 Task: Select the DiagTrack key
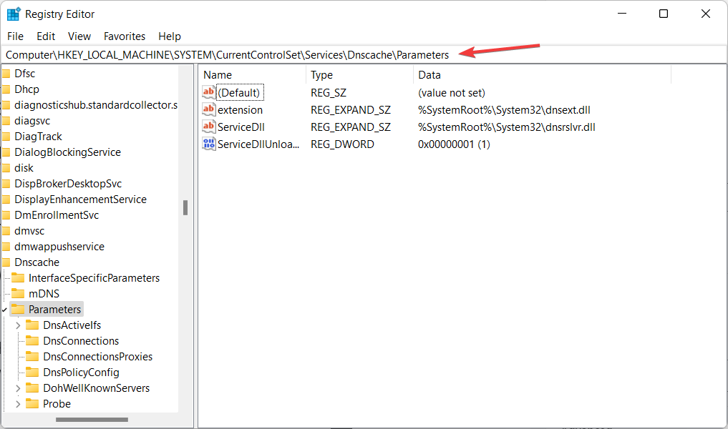pos(38,137)
